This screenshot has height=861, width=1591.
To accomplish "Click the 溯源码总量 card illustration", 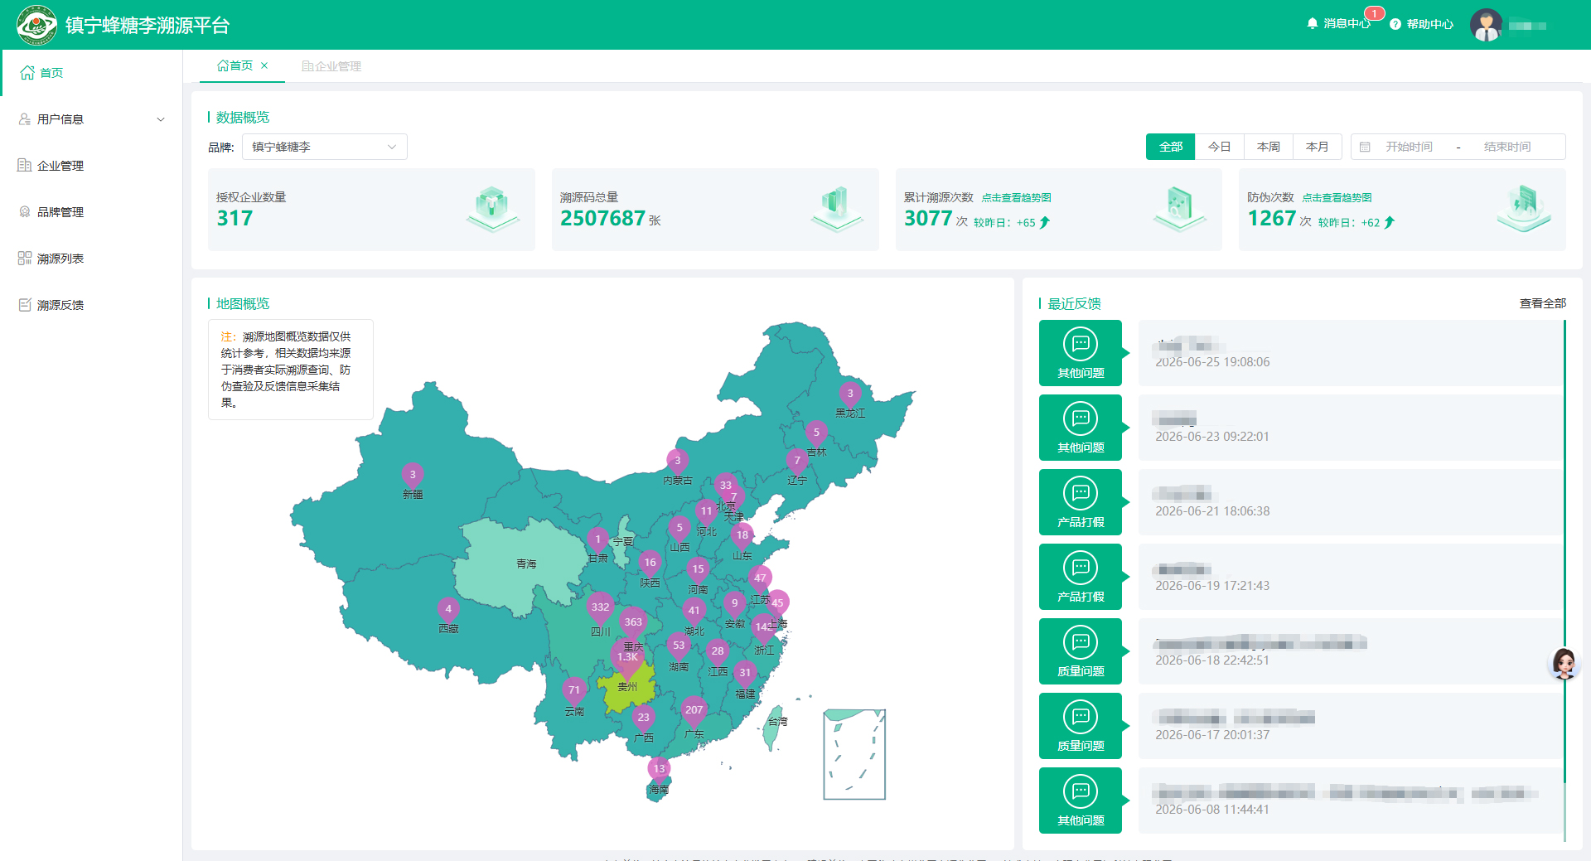I will pyautogui.click(x=837, y=209).
